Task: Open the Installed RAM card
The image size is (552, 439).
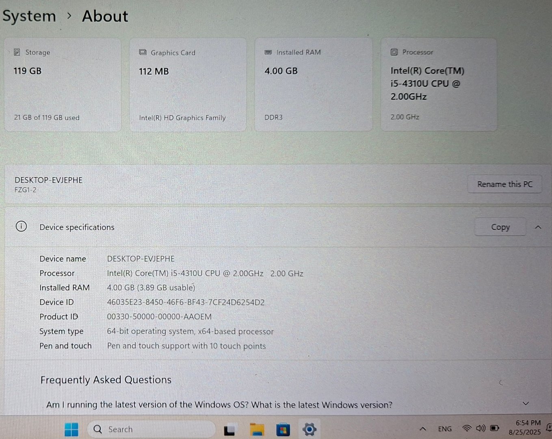Action: (314, 85)
